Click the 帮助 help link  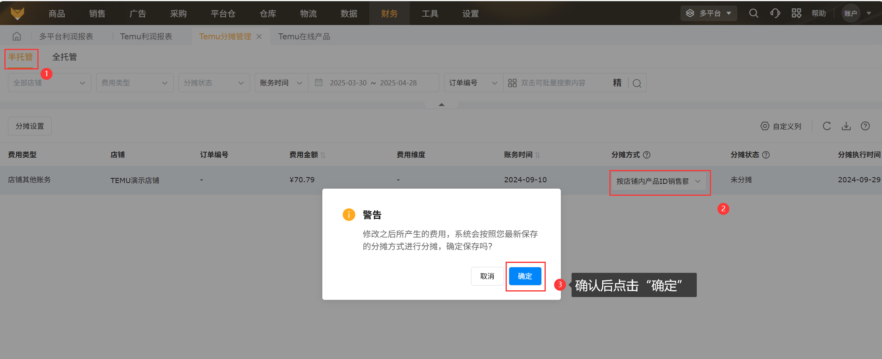(819, 13)
